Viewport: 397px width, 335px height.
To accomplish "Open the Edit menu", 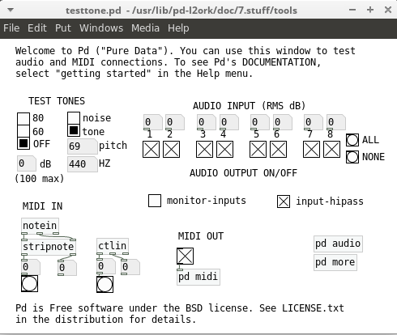I will tap(37, 28).
